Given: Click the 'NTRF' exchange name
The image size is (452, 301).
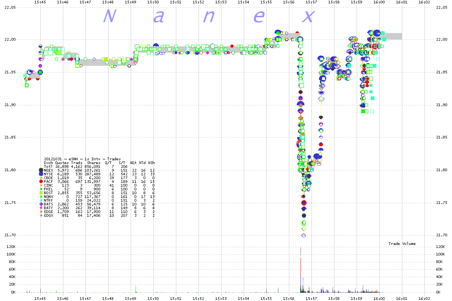Looking at the screenshot, I should click(49, 200).
